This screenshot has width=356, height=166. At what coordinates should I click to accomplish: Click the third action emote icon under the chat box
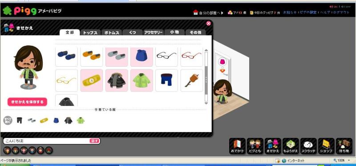[24, 150]
